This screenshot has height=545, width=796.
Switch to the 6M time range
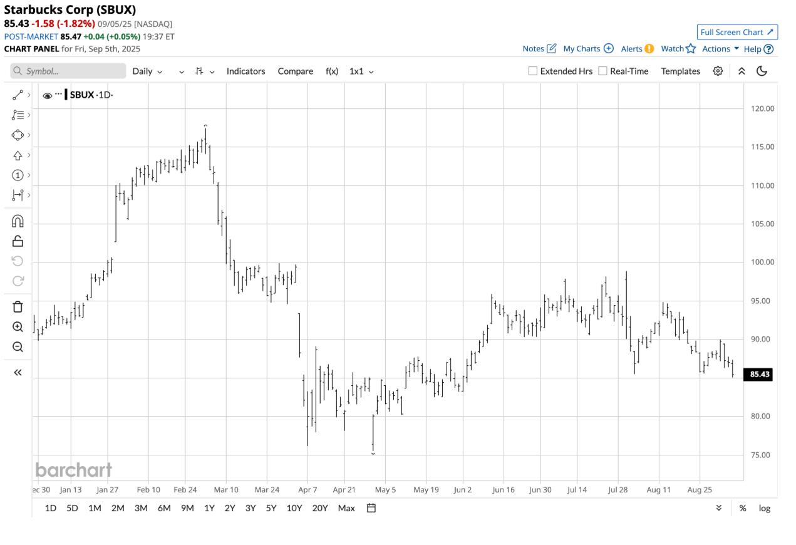click(164, 508)
